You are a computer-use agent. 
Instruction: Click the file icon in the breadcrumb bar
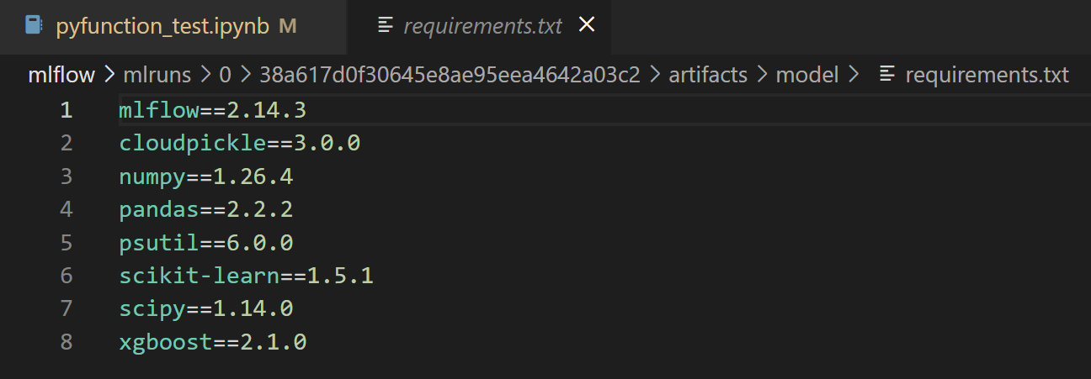point(886,75)
